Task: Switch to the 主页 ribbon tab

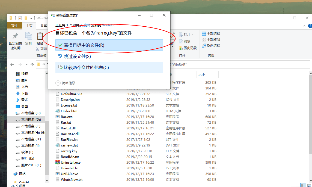Action: point(29,26)
